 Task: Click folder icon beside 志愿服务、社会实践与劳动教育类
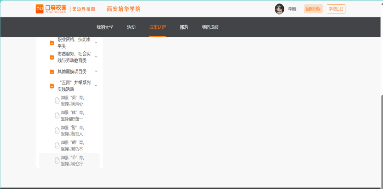(x=52, y=57)
